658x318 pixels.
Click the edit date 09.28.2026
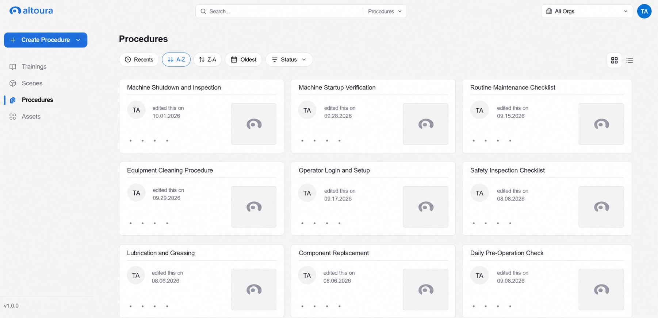pyautogui.click(x=338, y=116)
